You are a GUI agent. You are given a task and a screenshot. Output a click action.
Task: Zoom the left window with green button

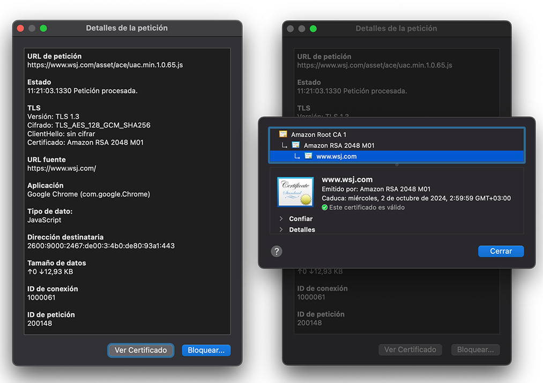(x=43, y=28)
